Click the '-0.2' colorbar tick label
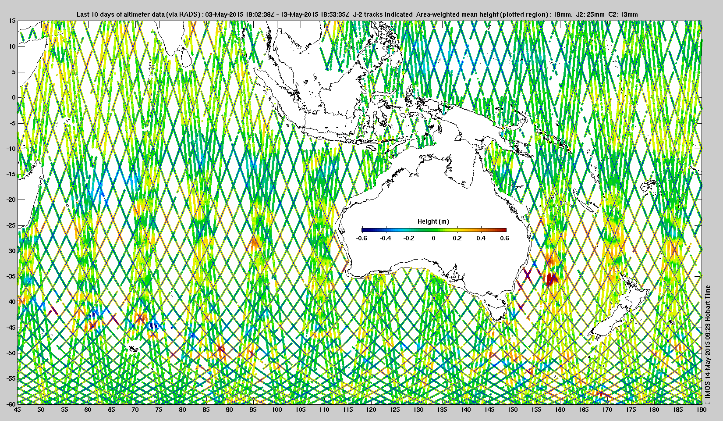This screenshot has width=723, height=421. pos(409,238)
